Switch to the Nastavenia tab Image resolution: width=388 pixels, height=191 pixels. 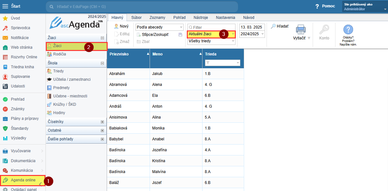[x=225, y=18]
